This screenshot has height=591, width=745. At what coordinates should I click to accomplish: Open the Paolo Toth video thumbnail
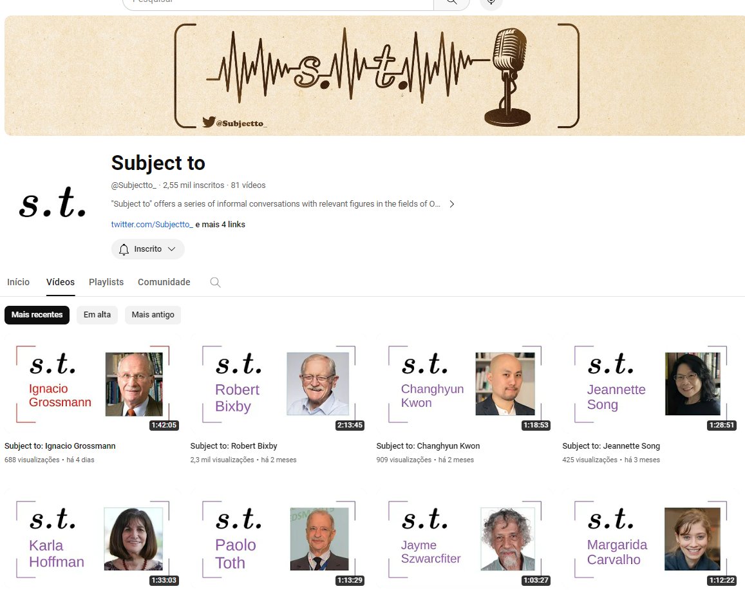(279, 539)
